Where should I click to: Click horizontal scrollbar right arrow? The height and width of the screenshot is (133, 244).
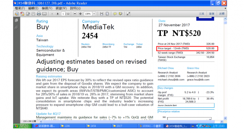[x=222, y=121]
